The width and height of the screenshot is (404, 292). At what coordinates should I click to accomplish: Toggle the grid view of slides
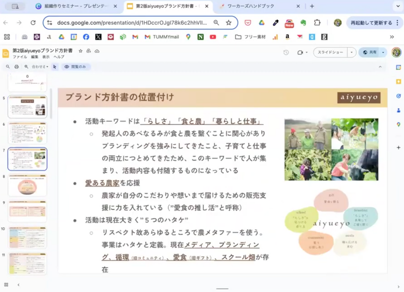(x=6, y=285)
